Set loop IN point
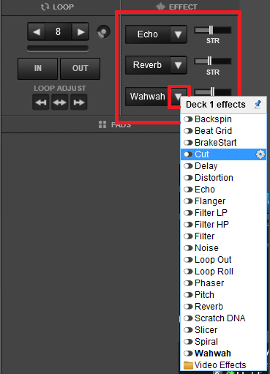The width and height of the screenshot is (270, 374). click(38, 69)
